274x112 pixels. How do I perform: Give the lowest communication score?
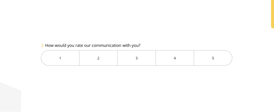pos(60,58)
